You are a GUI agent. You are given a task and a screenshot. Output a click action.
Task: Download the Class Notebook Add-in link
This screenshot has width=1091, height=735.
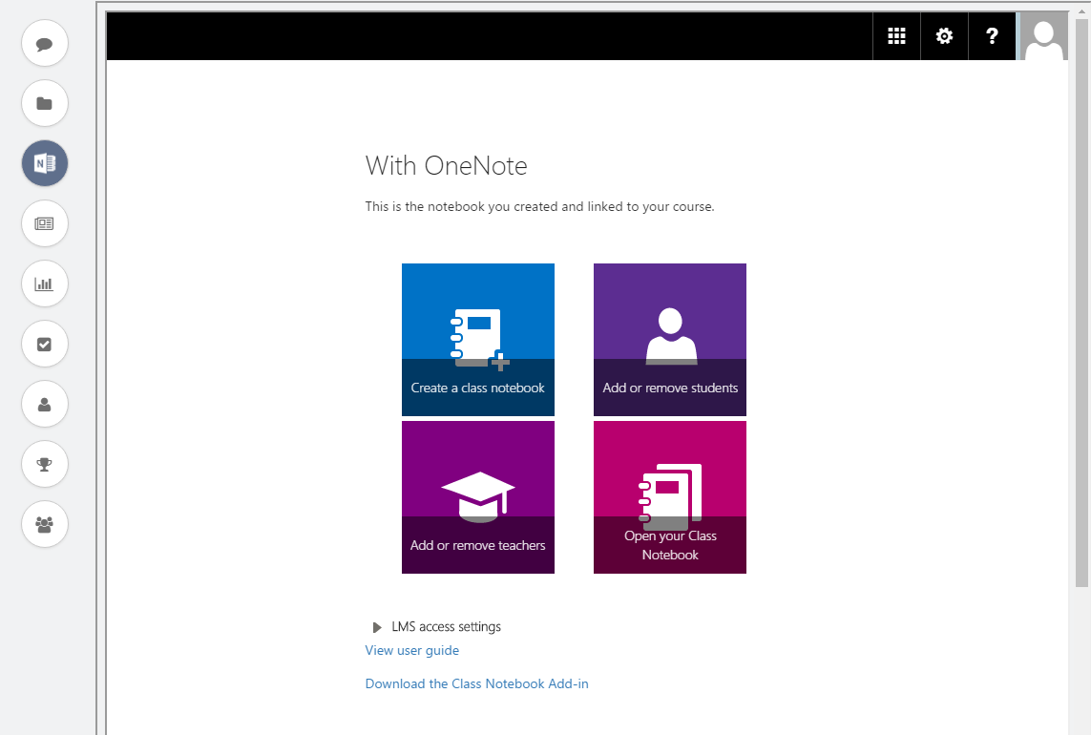tap(476, 683)
